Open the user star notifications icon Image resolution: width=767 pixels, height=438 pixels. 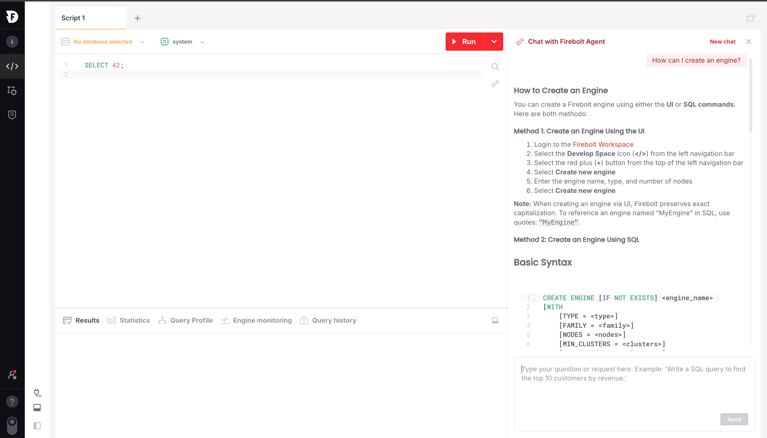tap(12, 375)
